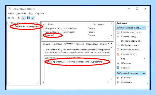Click the clock icon of GoogleUpdateTaskMachineCore
The image size is (156, 95).
(44, 28)
